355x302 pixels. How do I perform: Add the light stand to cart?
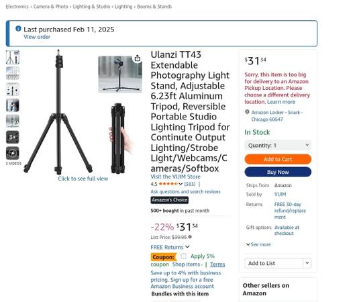(x=278, y=159)
